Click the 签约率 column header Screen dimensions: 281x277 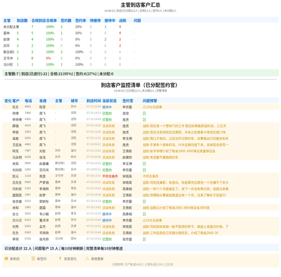tap(80, 20)
